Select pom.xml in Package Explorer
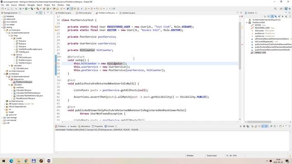 (x=13, y=115)
